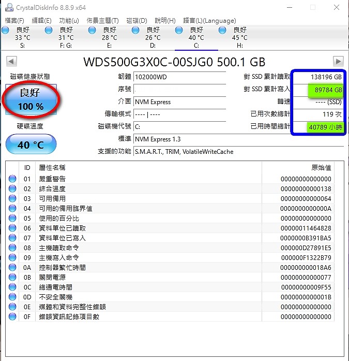
Task: Open the 磁碟(D) menu
Action: [136, 21]
